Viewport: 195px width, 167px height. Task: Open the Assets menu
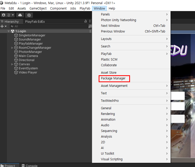coord(22,8)
